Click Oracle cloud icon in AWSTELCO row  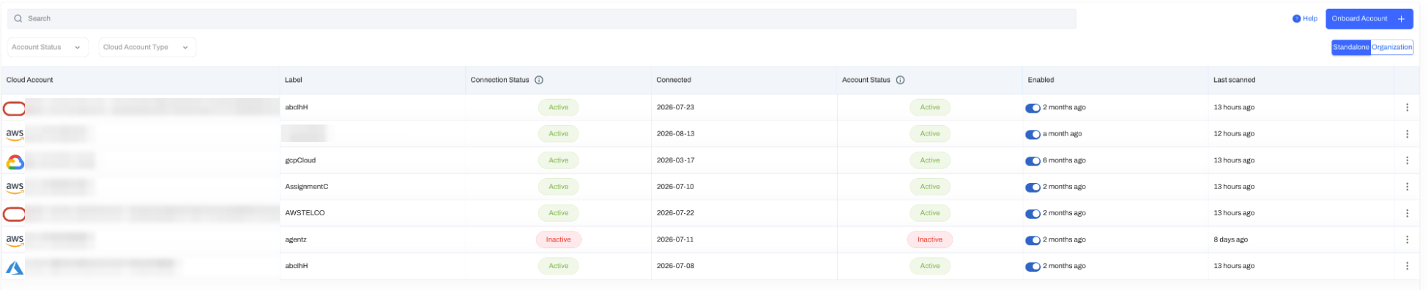coord(15,214)
